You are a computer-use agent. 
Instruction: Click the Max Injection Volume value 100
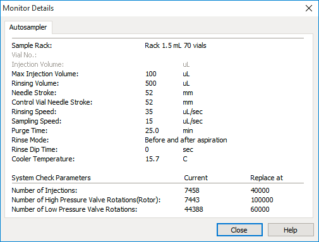(x=151, y=74)
